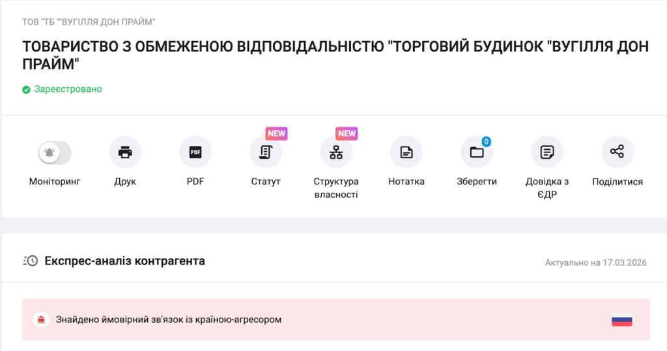The height and width of the screenshot is (351, 667).
Task: Click the Експрес-аналіз clock list icon
Action: click(x=31, y=261)
